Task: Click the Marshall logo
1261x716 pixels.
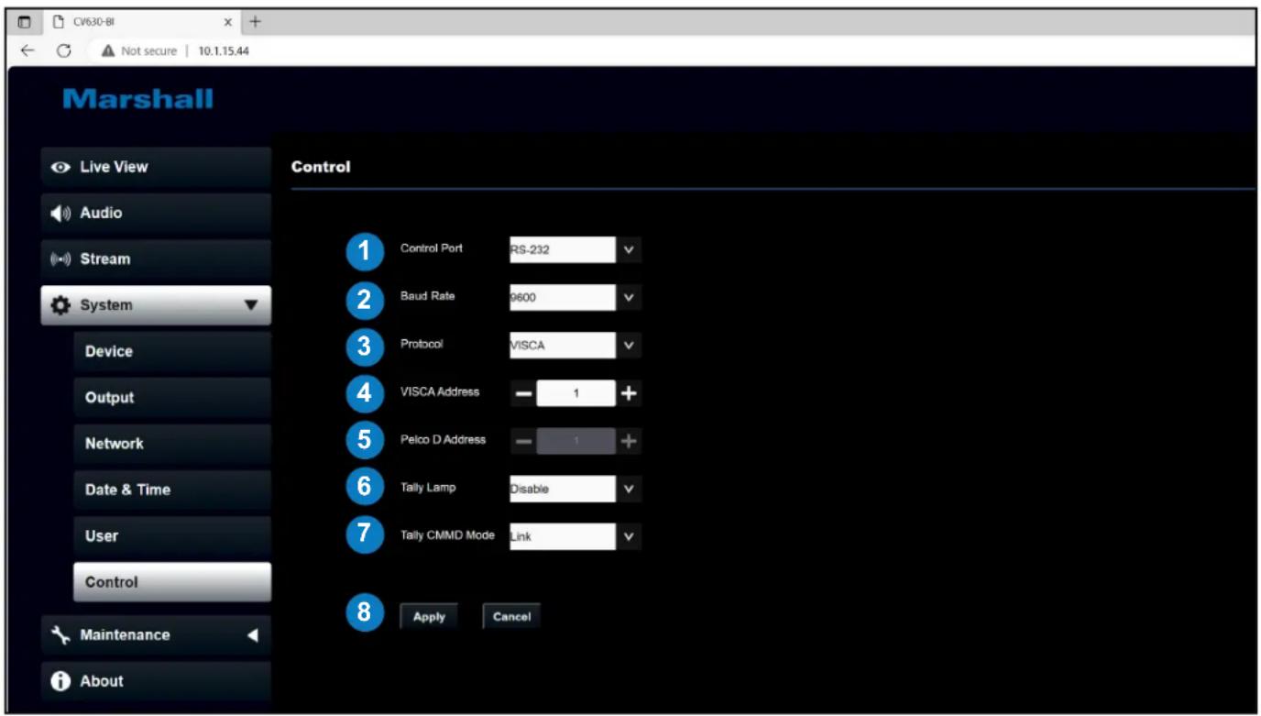Action: 138,99
